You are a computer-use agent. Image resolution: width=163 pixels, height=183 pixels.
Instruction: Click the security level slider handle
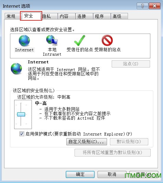click(21, 114)
